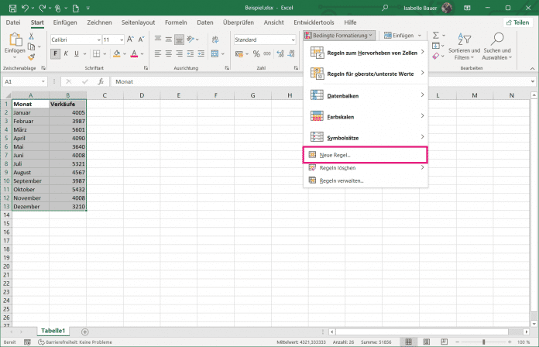Click the zoom slider handle

click(484, 342)
